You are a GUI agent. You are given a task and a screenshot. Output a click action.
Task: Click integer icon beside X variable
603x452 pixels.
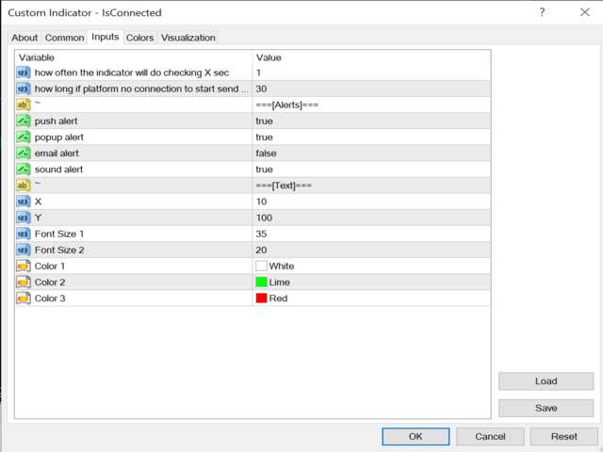tap(23, 202)
